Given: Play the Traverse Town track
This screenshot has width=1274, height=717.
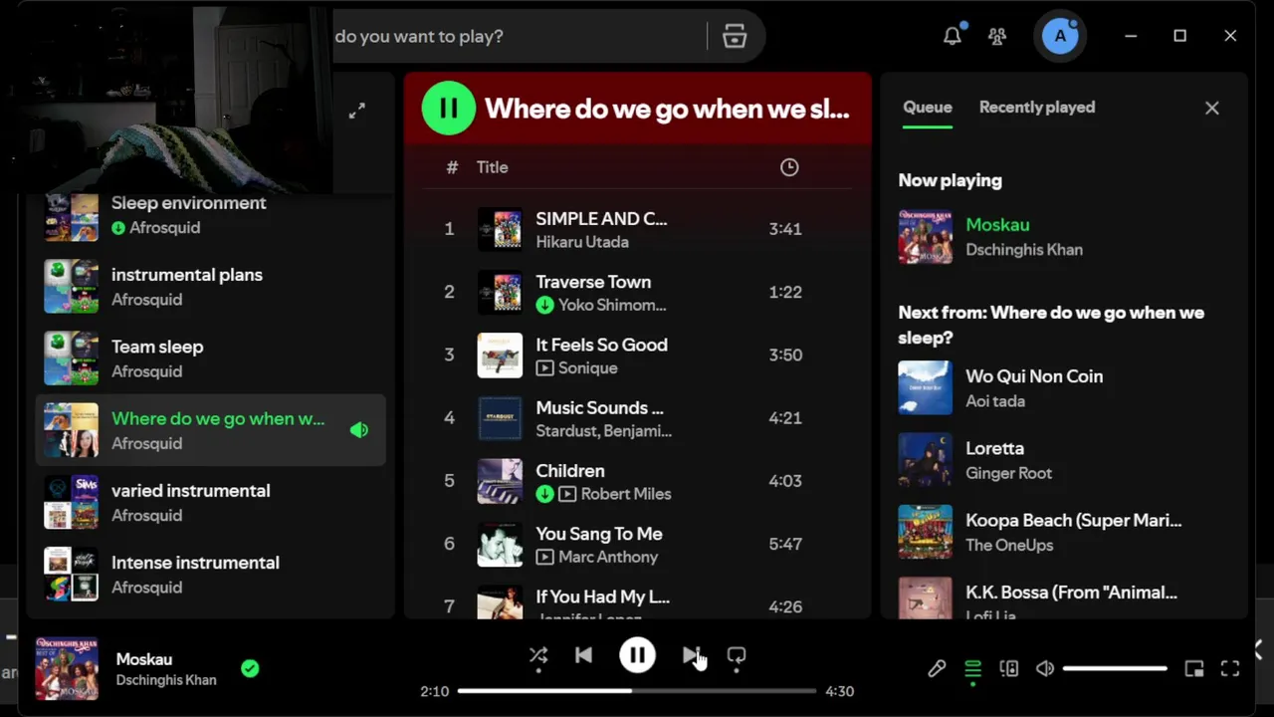Looking at the screenshot, I should (637, 292).
